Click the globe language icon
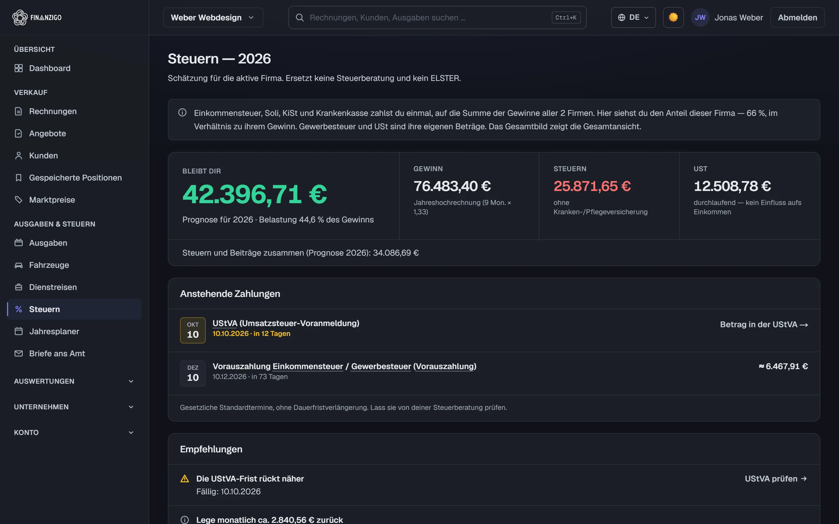This screenshot has height=524, width=839. [622, 17]
